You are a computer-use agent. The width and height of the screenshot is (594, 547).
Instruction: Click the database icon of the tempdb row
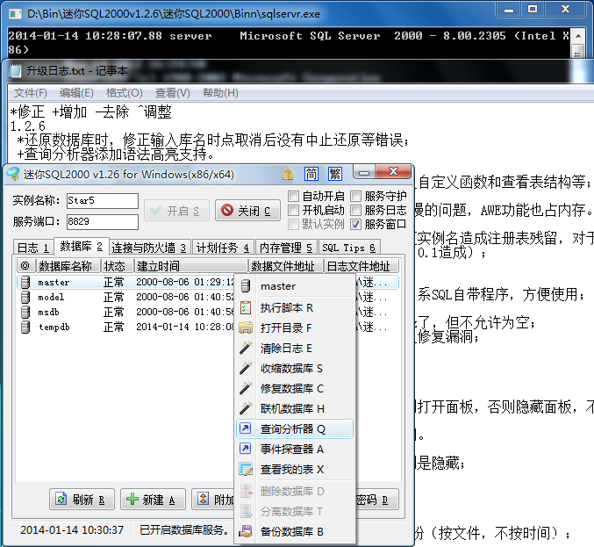click(x=25, y=327)
